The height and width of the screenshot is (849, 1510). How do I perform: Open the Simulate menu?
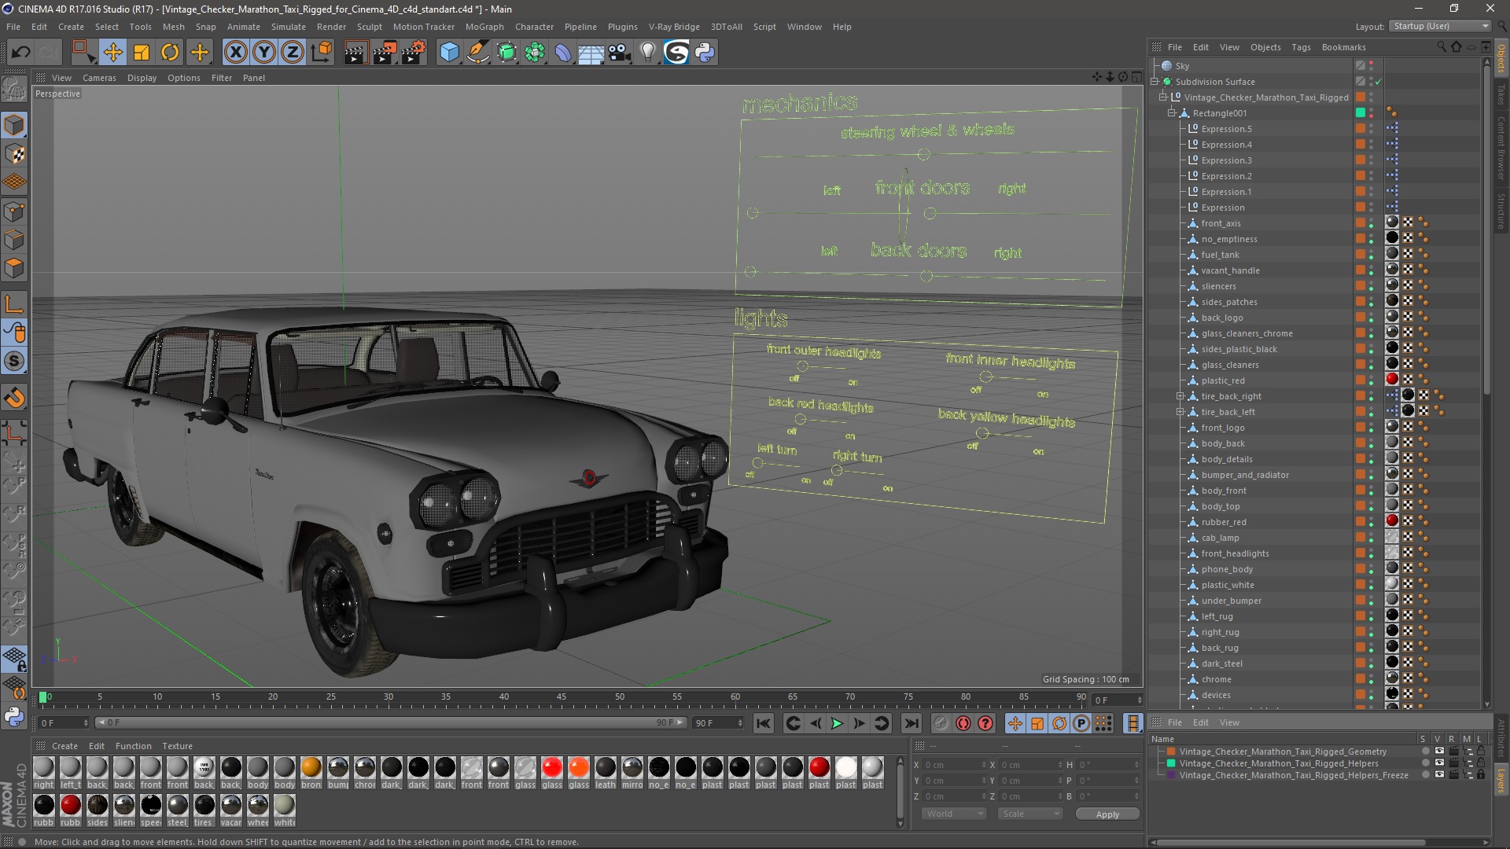[289, 27]
